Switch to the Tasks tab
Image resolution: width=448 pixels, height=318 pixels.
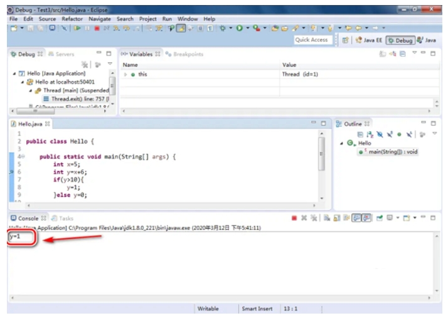(65, 218)
